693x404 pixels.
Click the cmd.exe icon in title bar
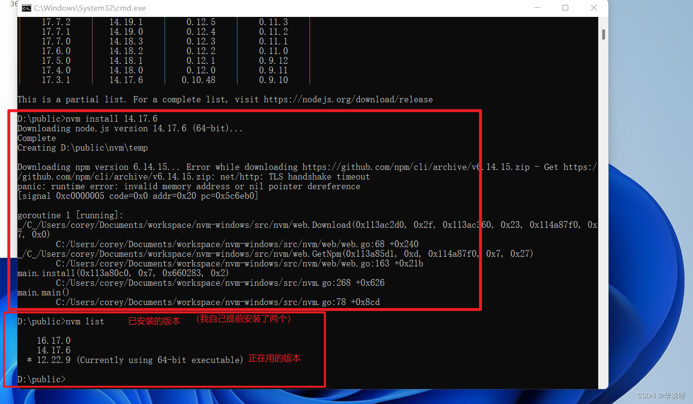tap(27, 8)
